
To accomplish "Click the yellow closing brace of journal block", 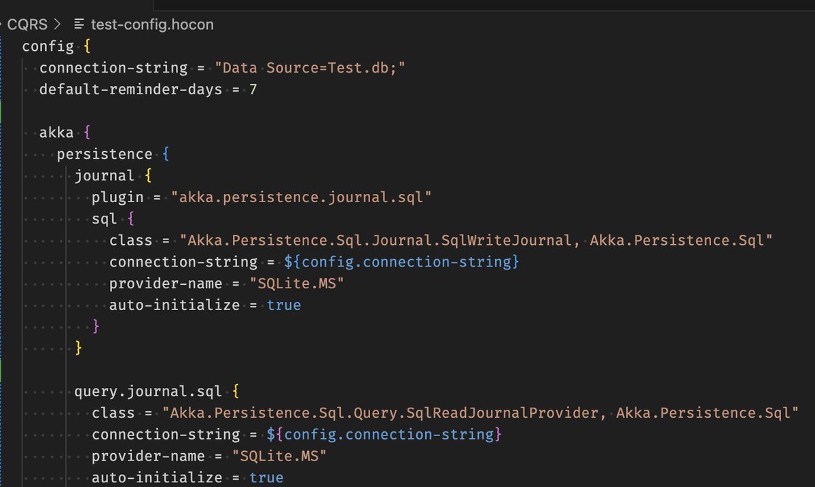I will [x=79, y=348].
